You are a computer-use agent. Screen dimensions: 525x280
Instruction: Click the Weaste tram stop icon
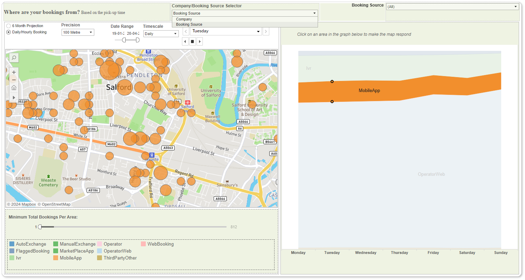click(151, 155)
